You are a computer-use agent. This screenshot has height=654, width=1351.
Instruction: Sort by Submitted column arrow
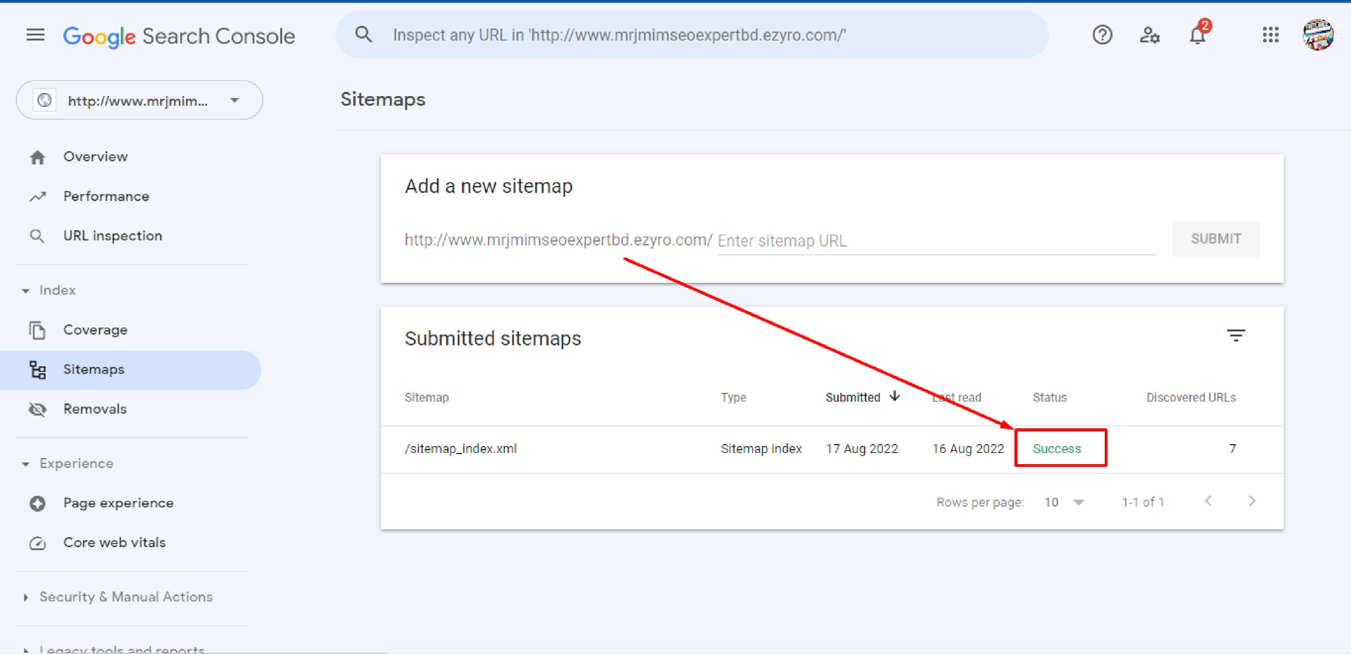click(x=895, y=397)
